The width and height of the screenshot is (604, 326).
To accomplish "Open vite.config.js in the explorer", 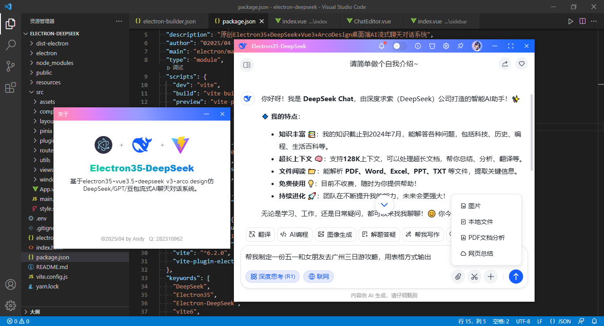I will pos(75,277).
